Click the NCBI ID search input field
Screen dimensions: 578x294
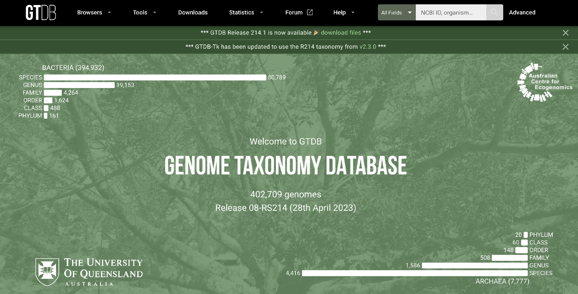450,13
